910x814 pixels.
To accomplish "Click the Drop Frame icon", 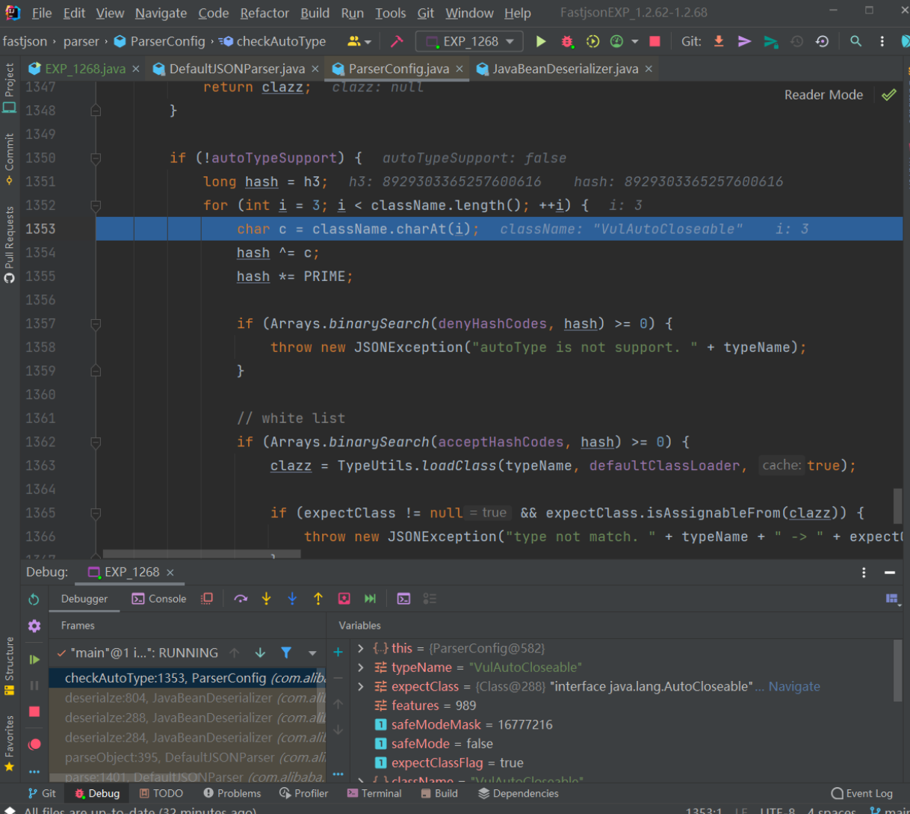I will [344, 599].
